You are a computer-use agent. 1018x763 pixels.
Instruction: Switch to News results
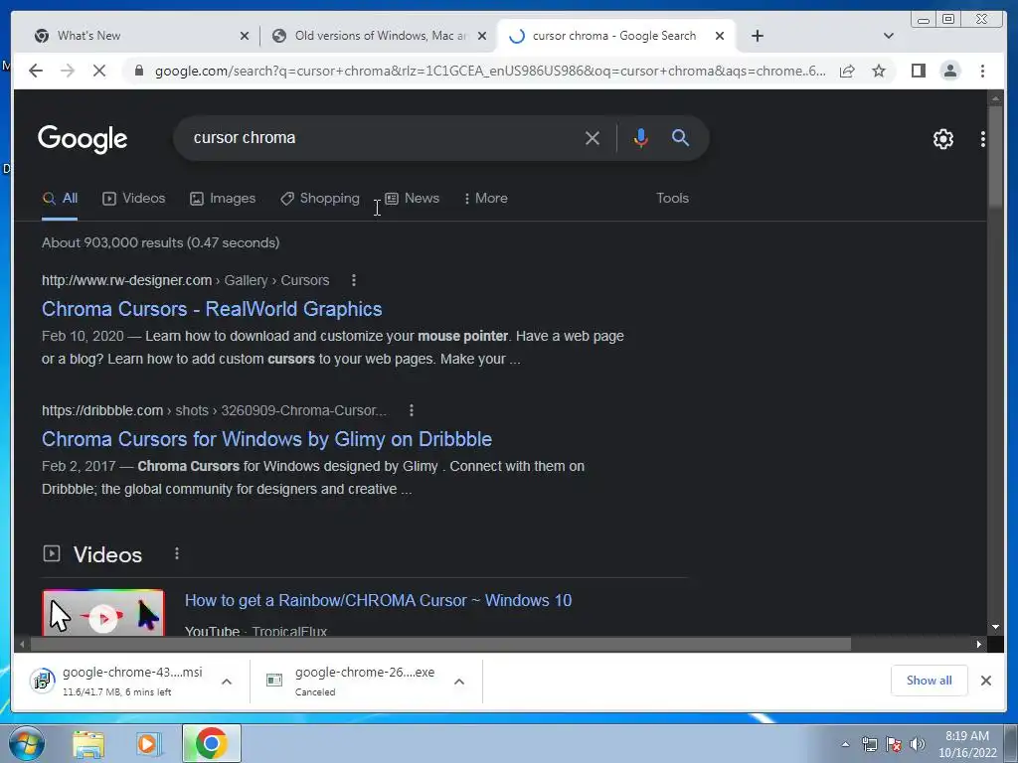point(413,199)
